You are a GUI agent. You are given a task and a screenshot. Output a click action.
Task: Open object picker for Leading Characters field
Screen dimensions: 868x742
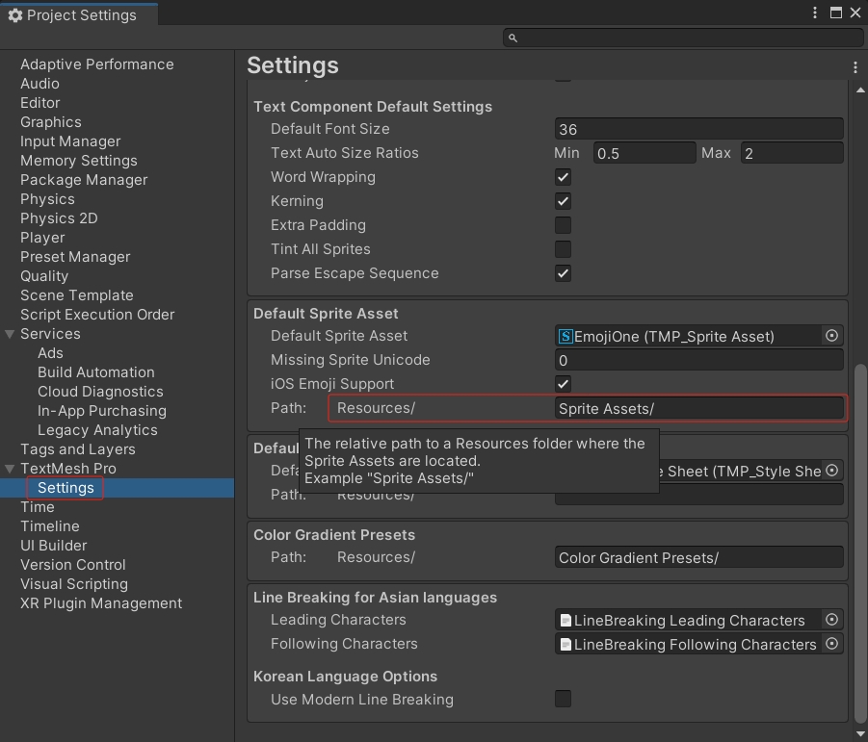tap(831, 621)
